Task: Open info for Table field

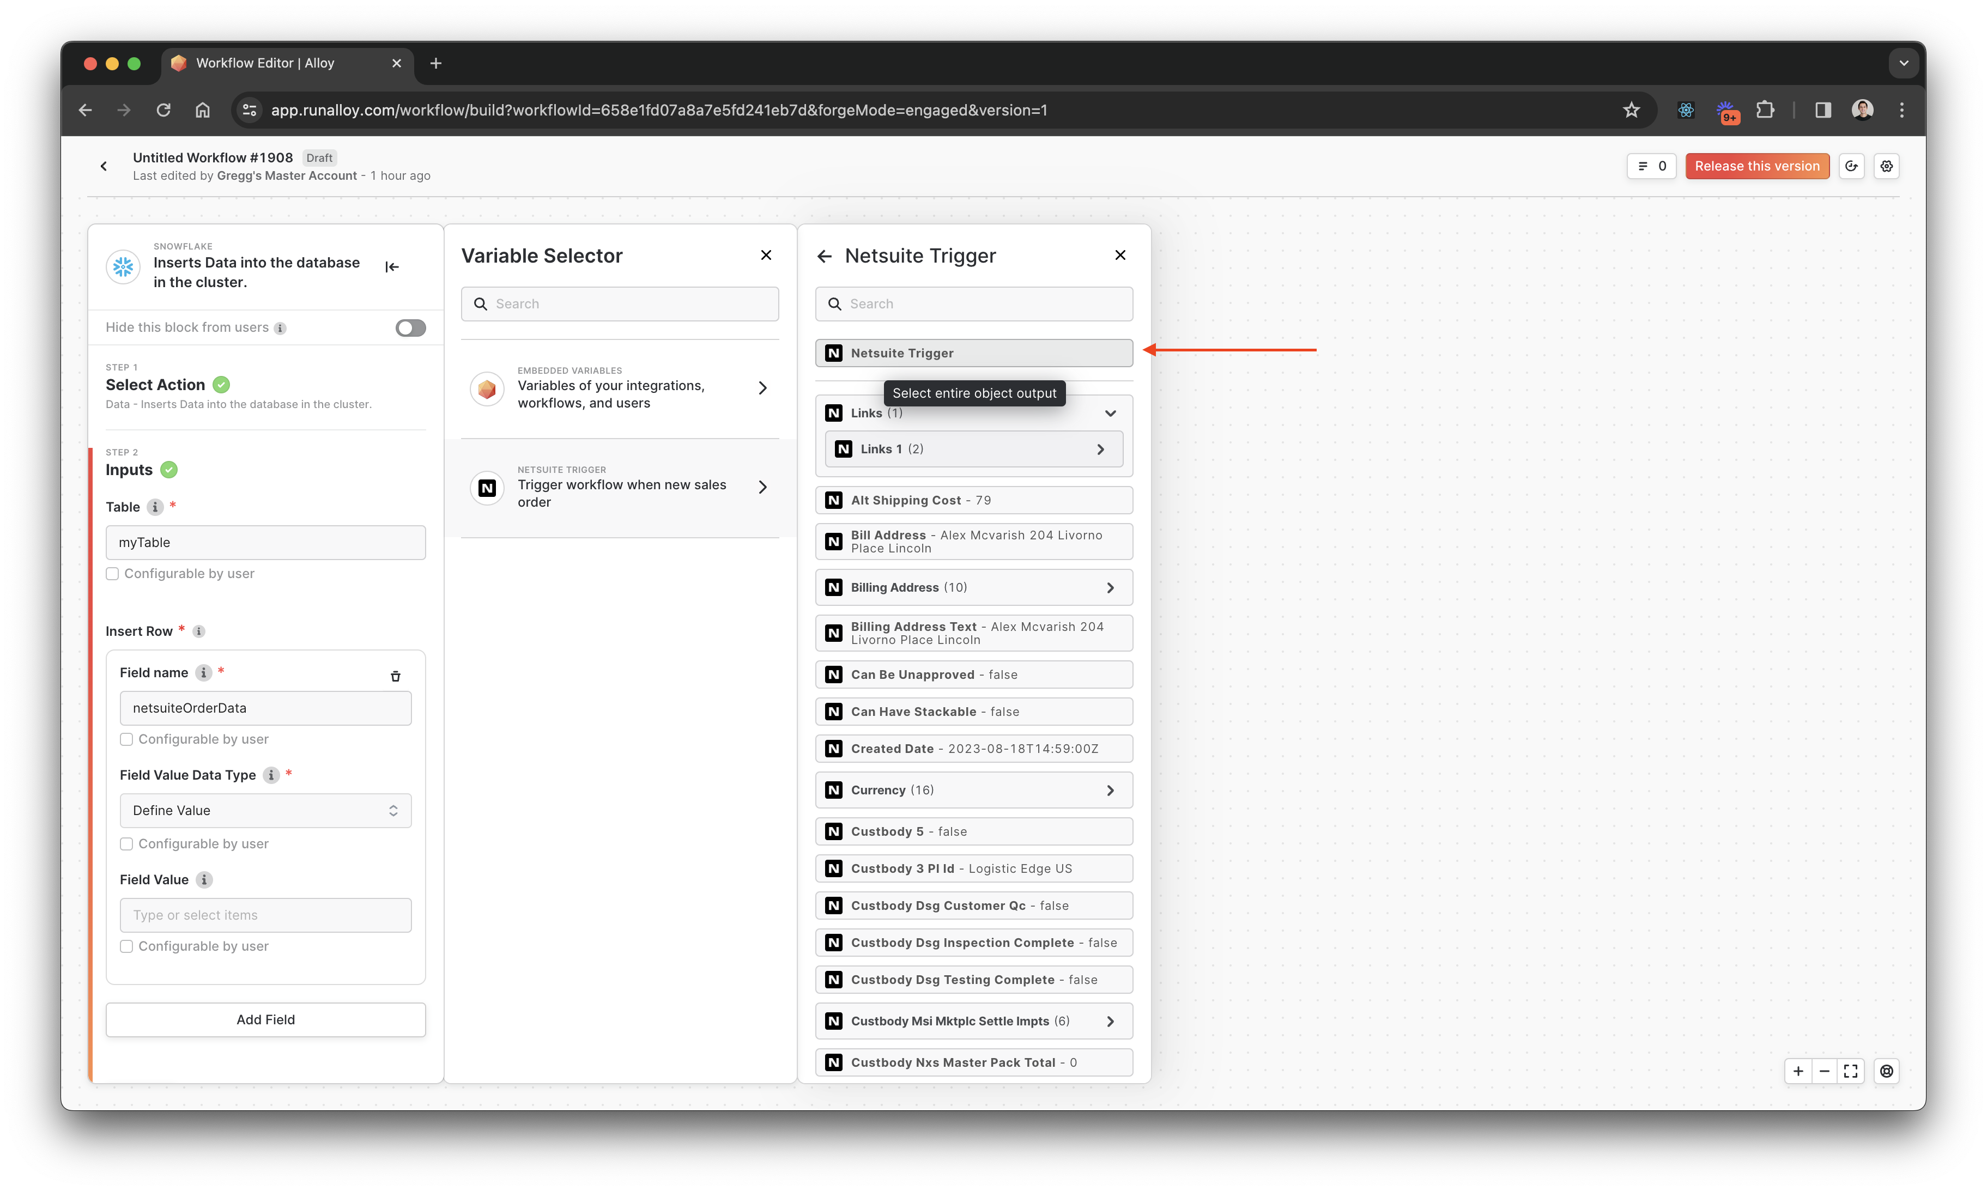Action: pyautogui.click(x=155, y=507)
